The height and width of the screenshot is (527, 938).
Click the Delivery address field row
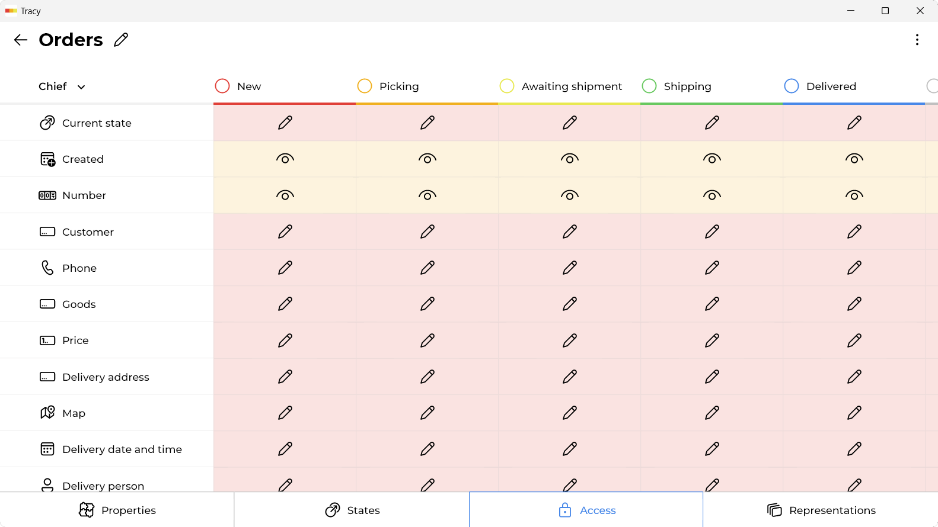click(107, 377)
